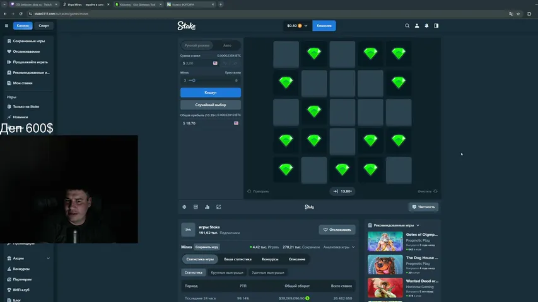Toggle Повторить below the board
The height and width of the screenshot is (302, 538).
[x=258, y=191]
